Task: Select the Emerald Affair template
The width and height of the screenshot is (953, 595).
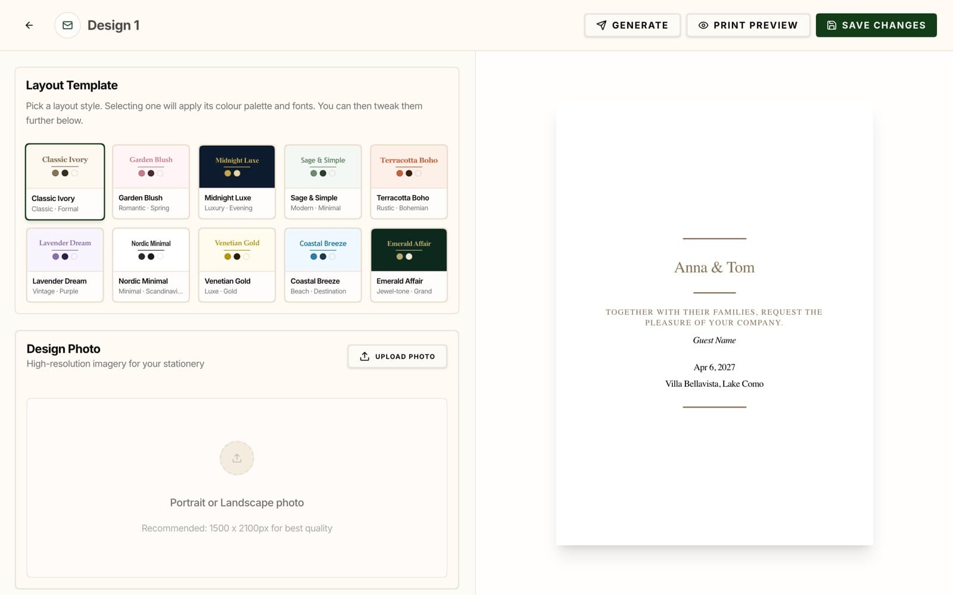Action: click(409, 265)
